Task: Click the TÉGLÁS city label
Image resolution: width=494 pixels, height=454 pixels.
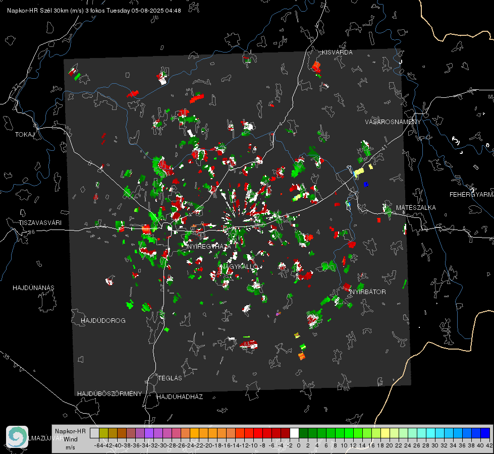Action: (170, 378)
